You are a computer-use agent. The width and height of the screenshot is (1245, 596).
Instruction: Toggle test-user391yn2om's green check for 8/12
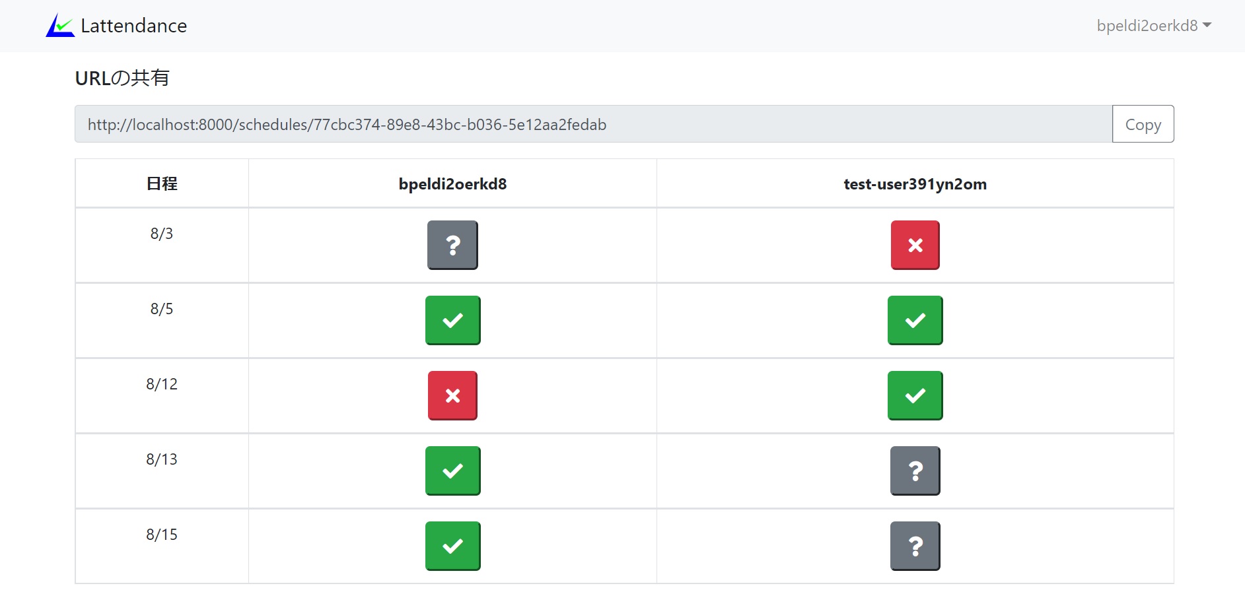pyautogui.click(x=915, y=395)
